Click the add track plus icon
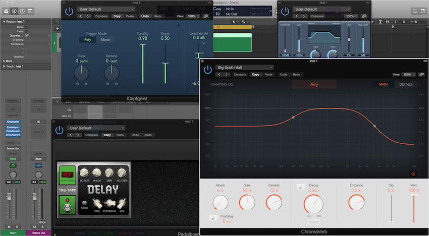 pos(58,29)
